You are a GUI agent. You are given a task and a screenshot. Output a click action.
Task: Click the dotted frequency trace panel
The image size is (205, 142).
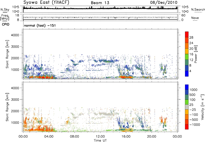(x=100, y=17)
